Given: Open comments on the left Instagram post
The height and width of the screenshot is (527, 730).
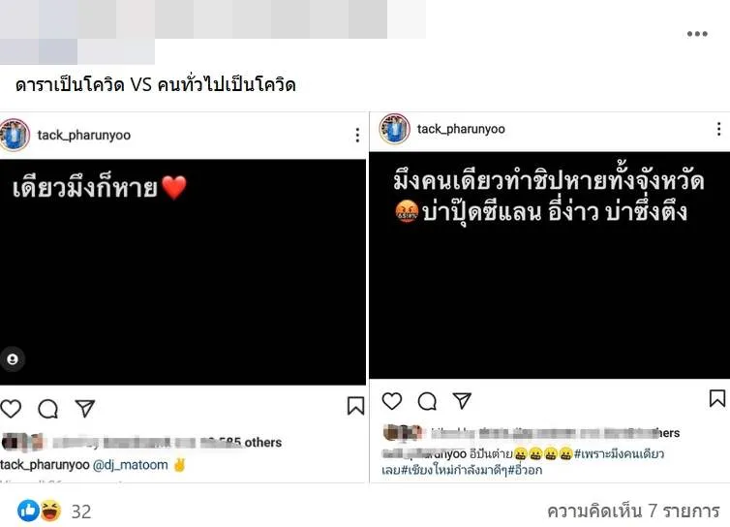Looking at the screenshot, I should tap(48, 409).
